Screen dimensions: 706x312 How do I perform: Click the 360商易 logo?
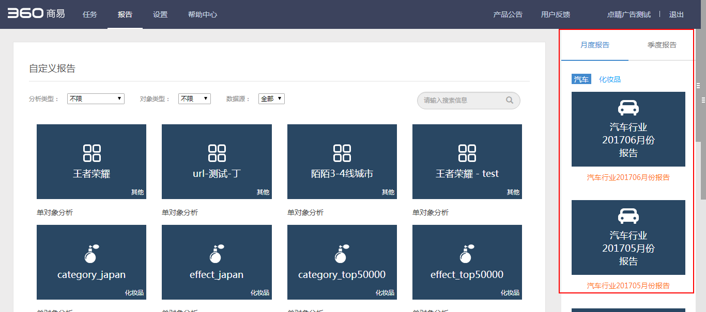36,14
